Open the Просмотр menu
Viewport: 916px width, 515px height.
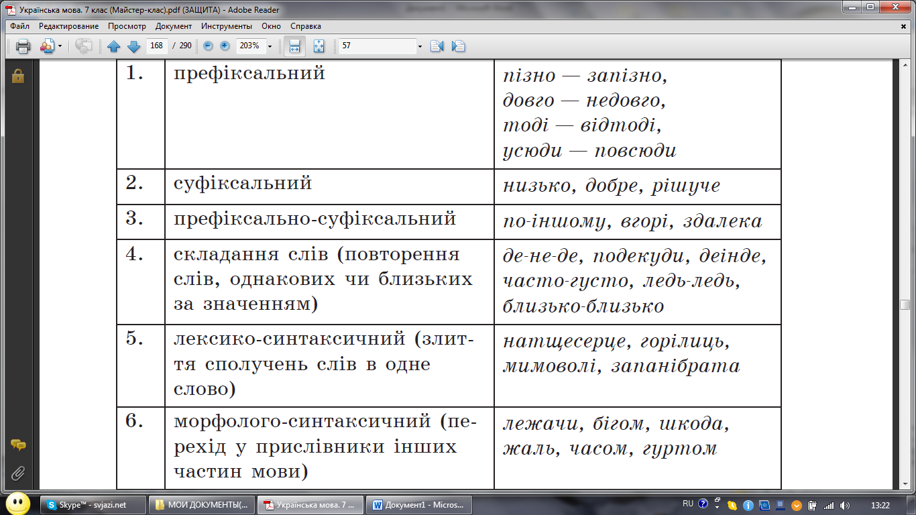[127, 26]
